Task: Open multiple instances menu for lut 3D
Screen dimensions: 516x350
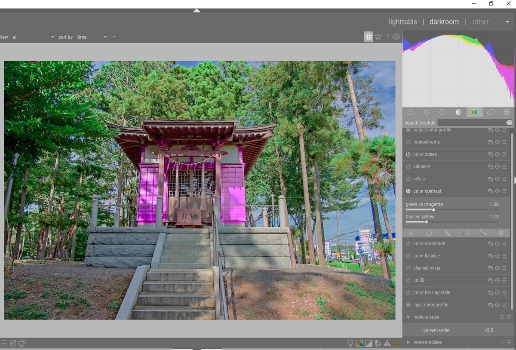Action: click(x=490, y=280)
